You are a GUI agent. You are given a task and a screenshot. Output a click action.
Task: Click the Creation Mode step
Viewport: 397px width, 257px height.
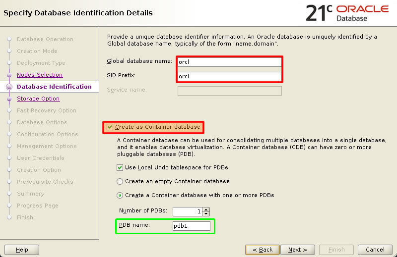pos(37,51)
